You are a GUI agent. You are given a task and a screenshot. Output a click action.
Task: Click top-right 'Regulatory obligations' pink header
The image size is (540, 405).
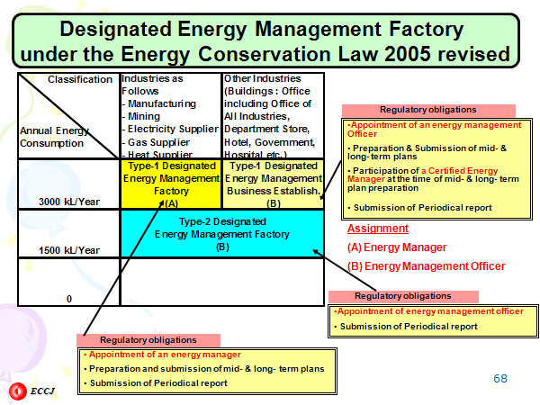coord(428,110)
